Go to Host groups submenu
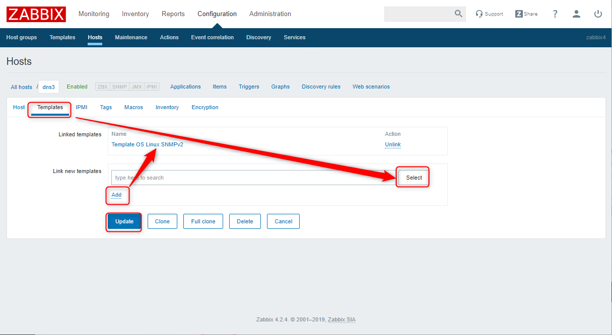Screen dimensions: 612x335 22,37
